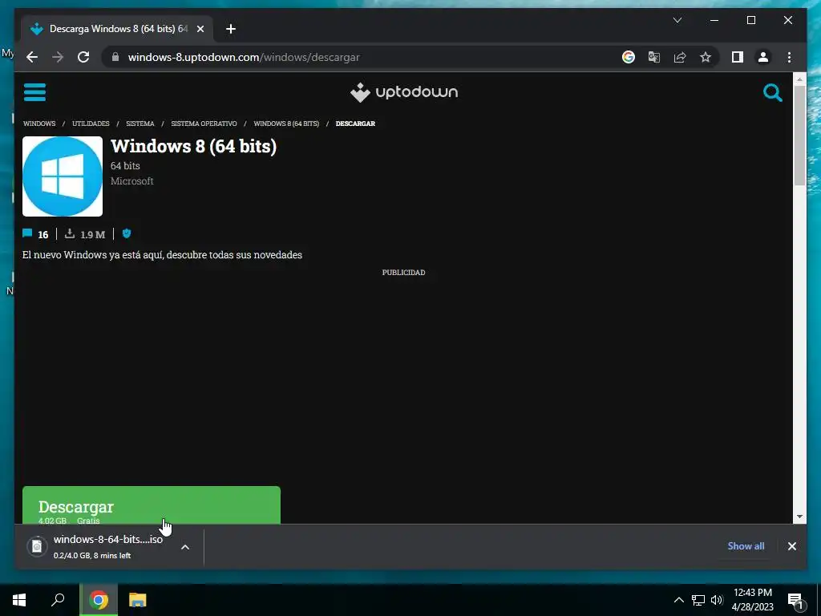Open the SISTEMA breadcrumb link

point(140,124)
